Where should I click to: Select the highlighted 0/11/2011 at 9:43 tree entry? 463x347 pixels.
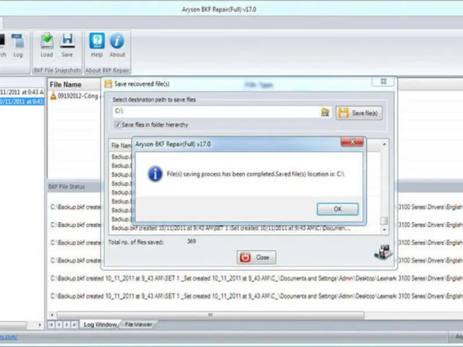tap(22, 102)
